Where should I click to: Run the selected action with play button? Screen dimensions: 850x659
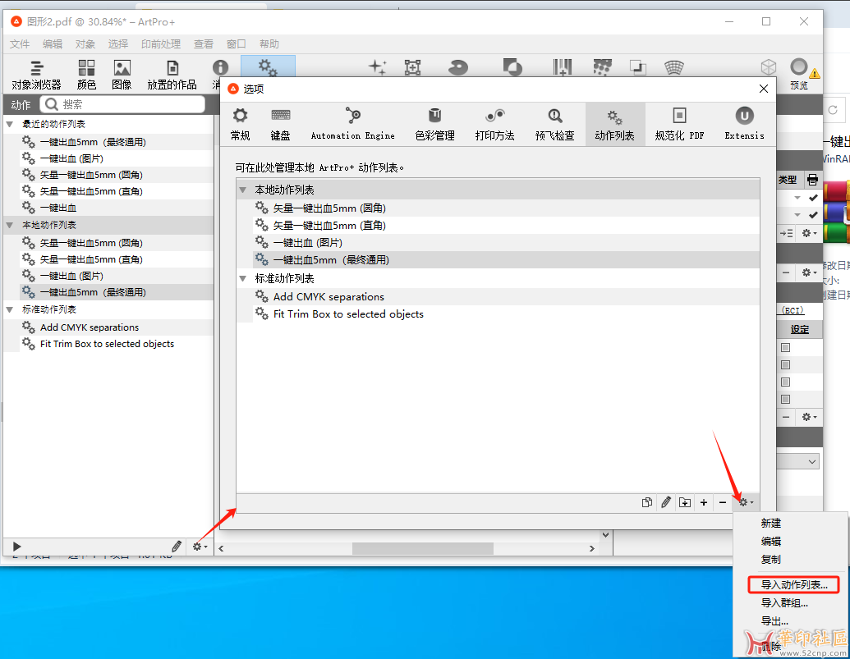pos(16,547)
